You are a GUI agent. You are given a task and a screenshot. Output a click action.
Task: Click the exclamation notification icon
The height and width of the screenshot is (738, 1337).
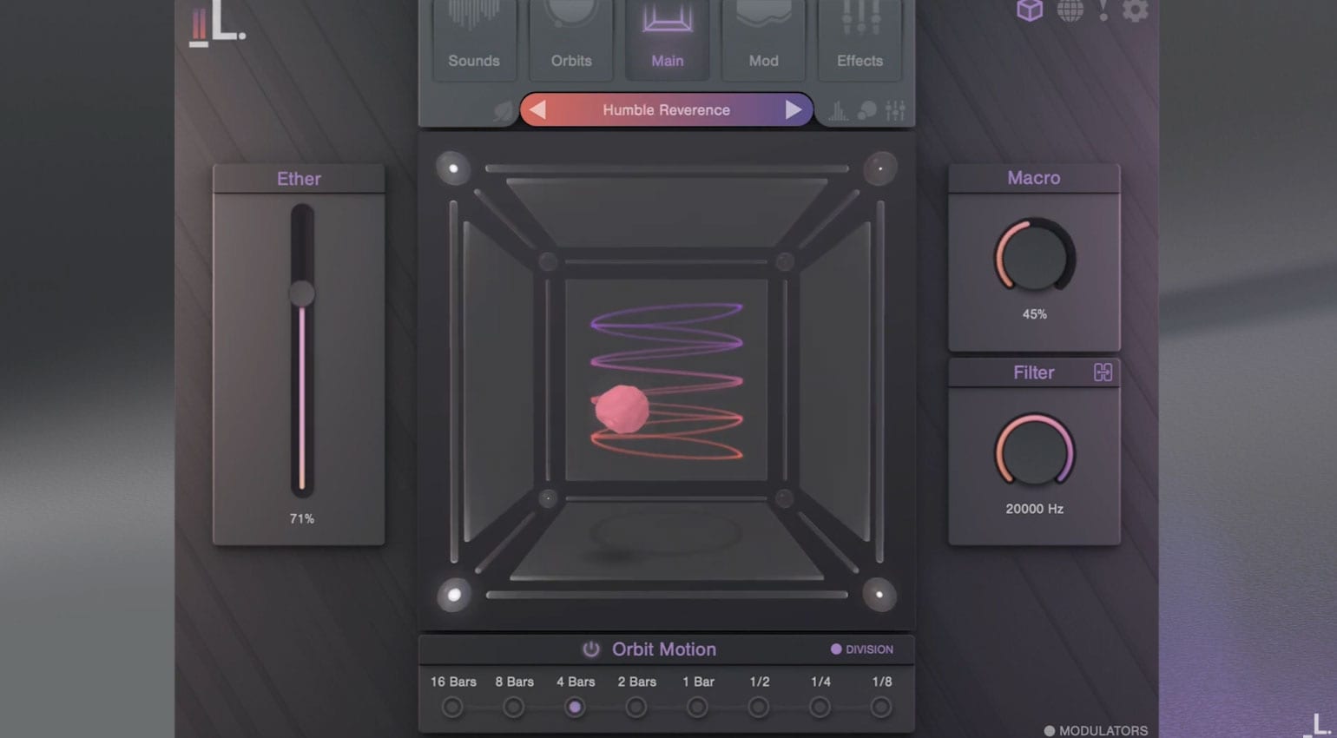pos(1103,12)
